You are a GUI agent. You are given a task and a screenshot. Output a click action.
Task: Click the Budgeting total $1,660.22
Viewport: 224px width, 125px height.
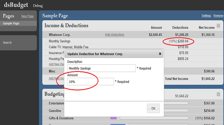[x=182, y=96]
